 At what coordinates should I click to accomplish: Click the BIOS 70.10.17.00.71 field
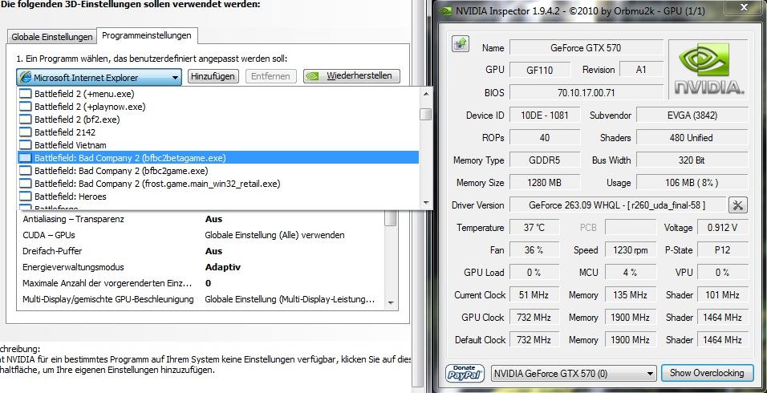coord(586,92)
